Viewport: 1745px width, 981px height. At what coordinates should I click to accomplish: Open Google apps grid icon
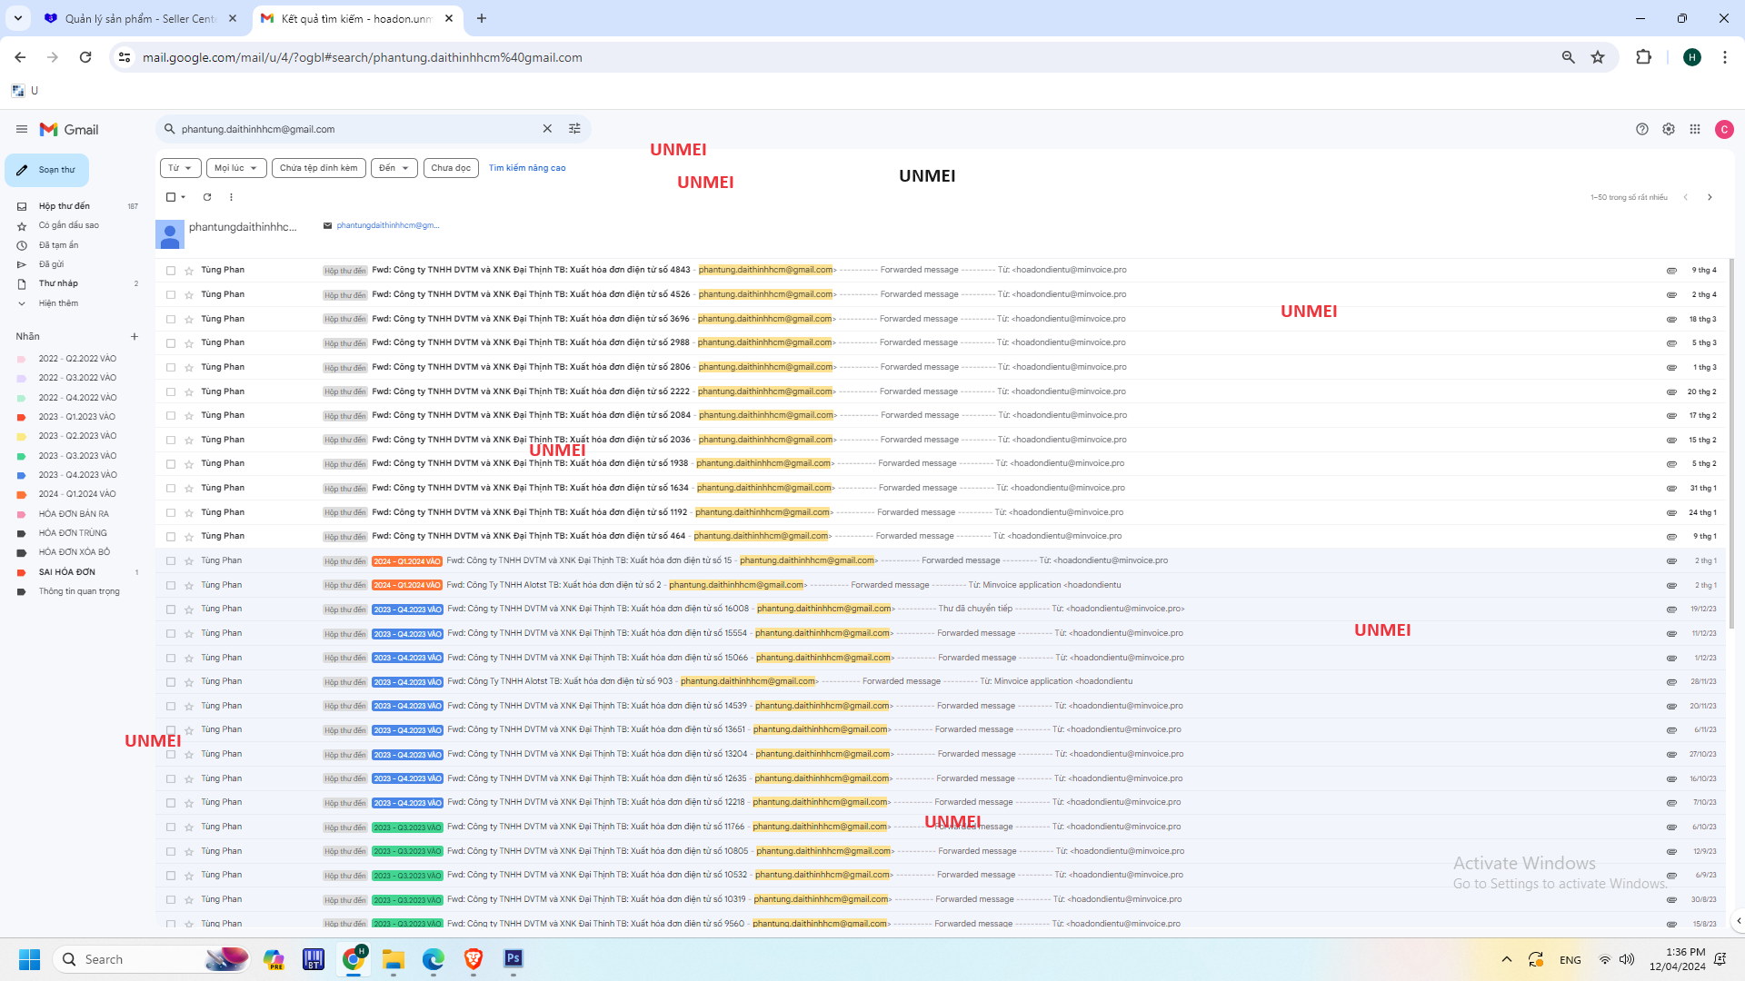coord(1695,129)
